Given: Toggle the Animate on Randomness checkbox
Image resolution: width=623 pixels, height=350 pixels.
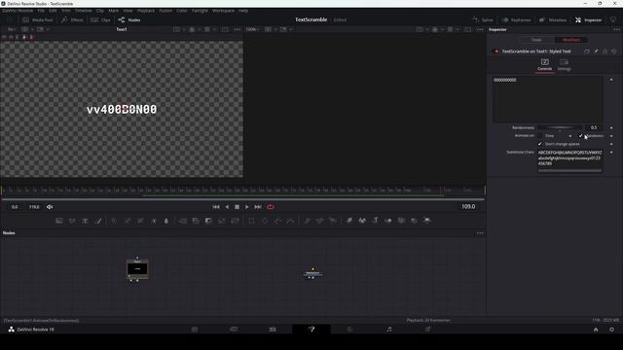Looking at the screenshot, I should (580, 136).
